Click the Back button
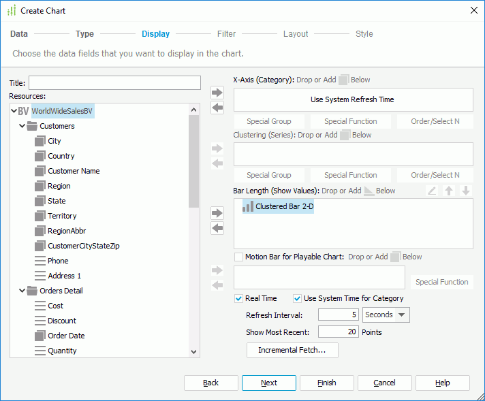The width and height of the screenshot is (485, 401). (211, 383)
